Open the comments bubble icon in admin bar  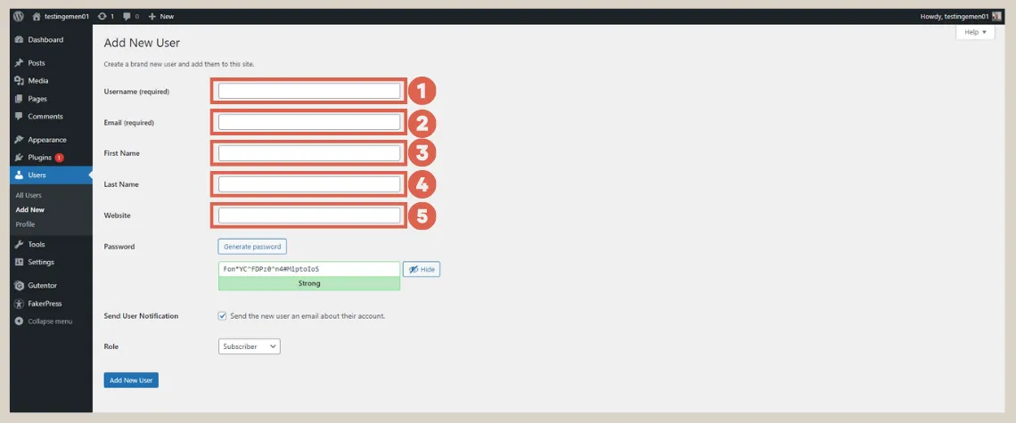[x=127, y=16]
